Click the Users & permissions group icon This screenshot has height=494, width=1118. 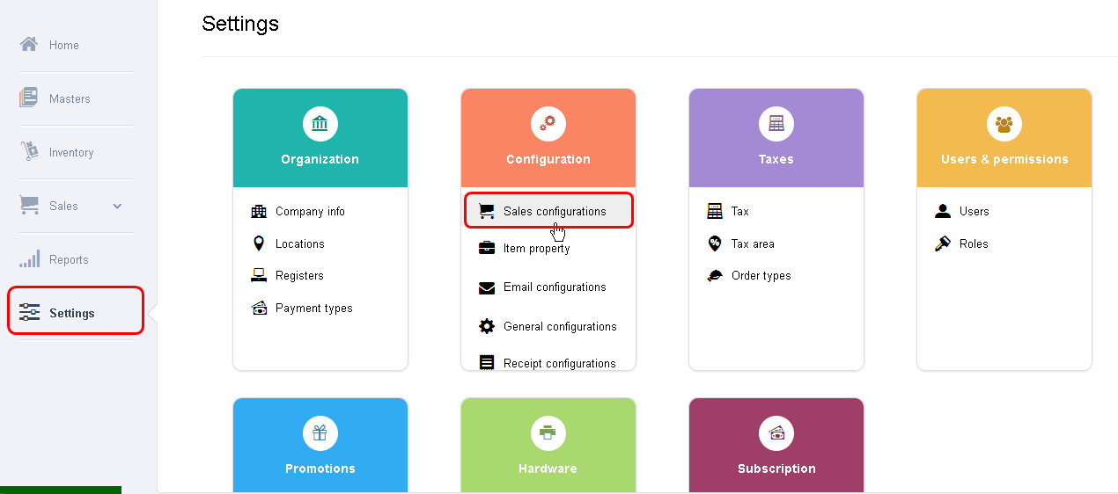tap(1004, 124)
